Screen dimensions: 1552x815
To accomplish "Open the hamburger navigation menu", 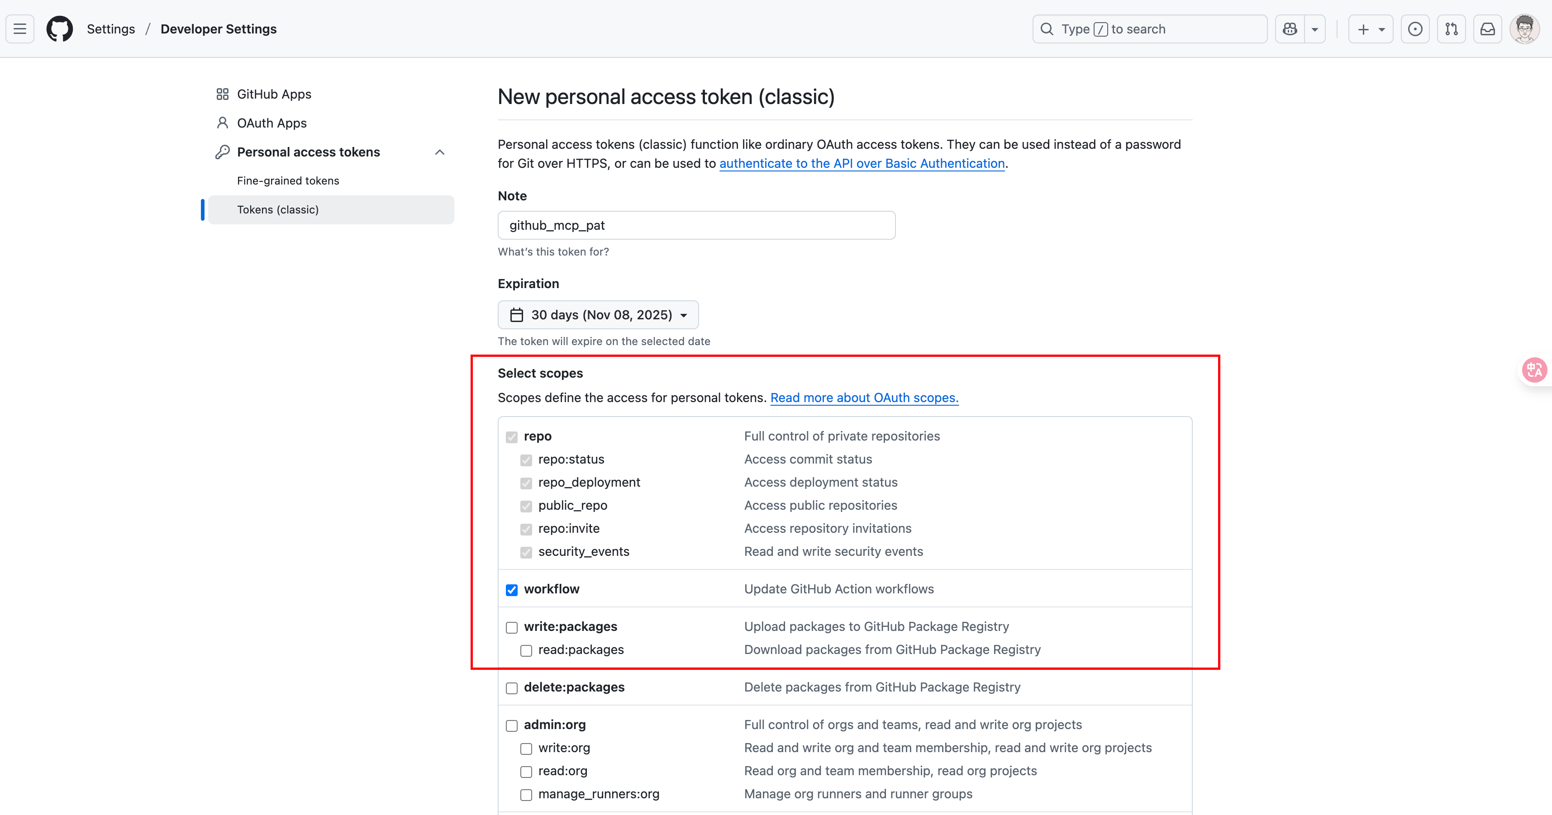I will (20, 29).
